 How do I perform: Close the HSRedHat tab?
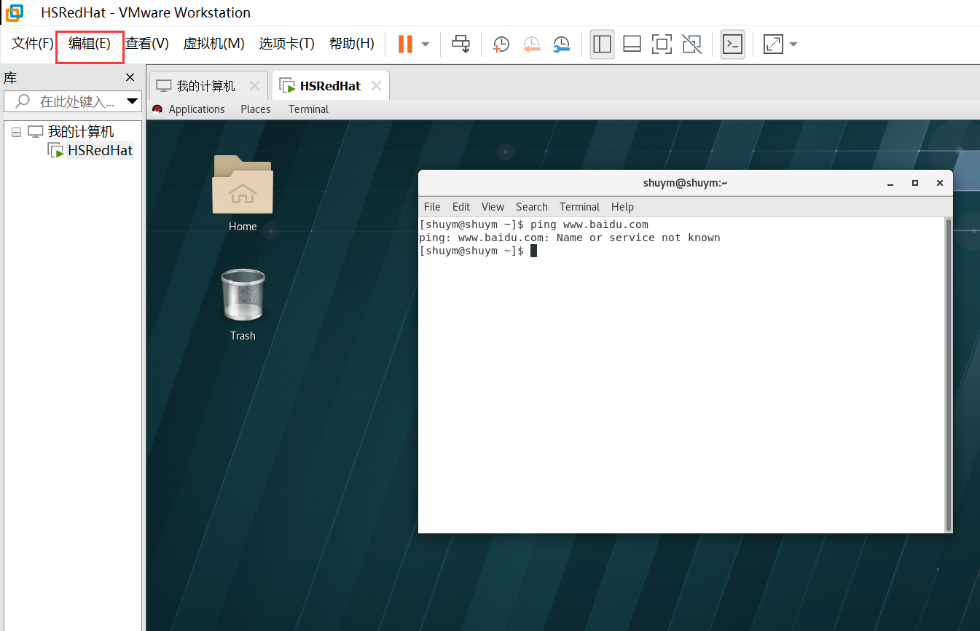coord(376,86)
